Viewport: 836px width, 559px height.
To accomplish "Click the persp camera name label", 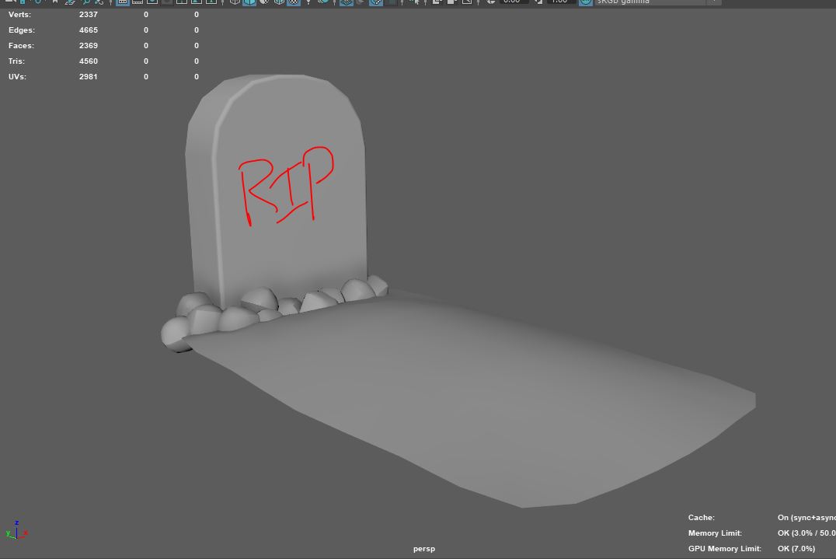I will [424, 549].
